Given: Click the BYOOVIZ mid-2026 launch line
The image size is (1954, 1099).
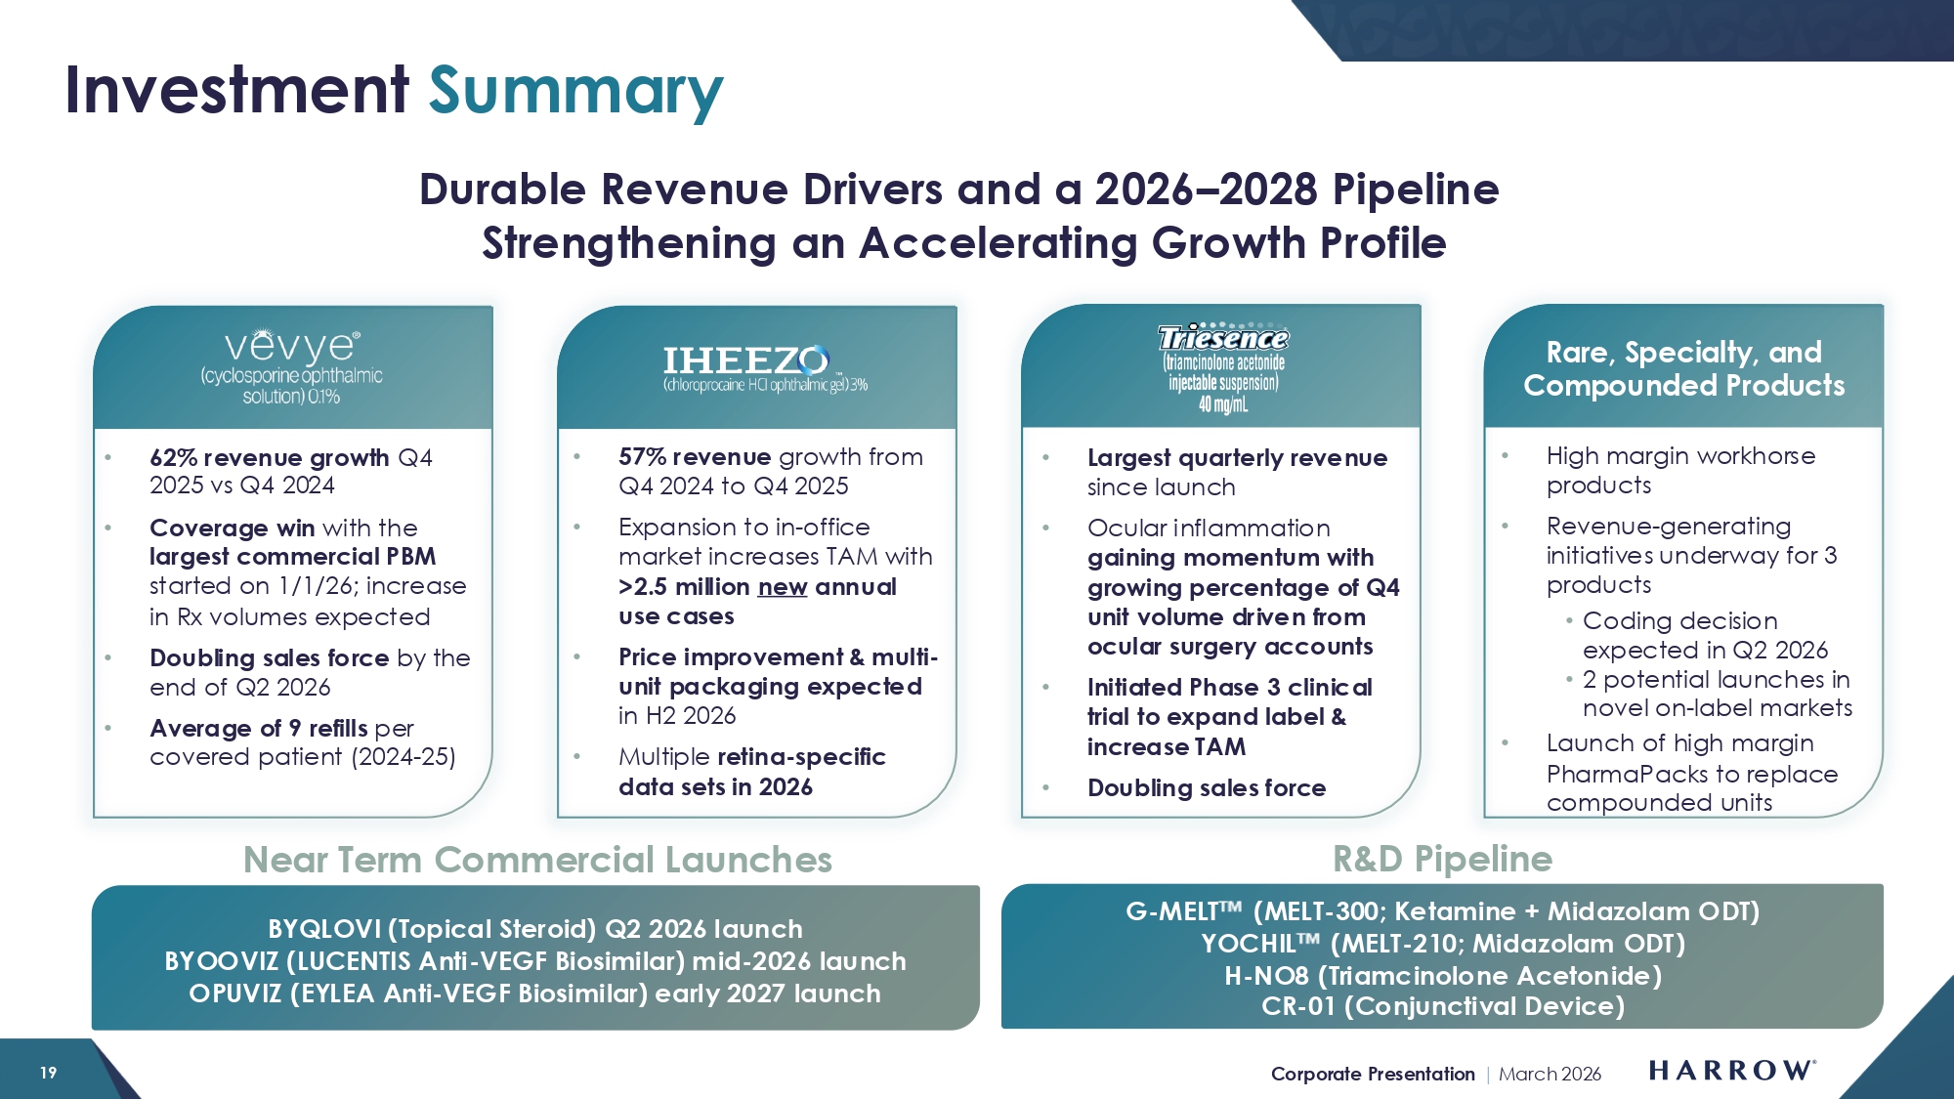Looking at the screenshot, I should (x=534, y=961).
